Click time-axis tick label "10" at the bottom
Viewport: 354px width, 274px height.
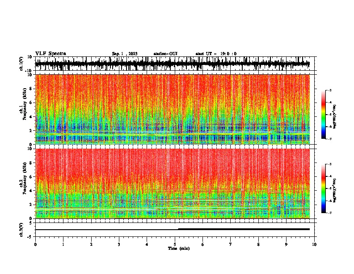pyautogui.click(x=314, y=244)
